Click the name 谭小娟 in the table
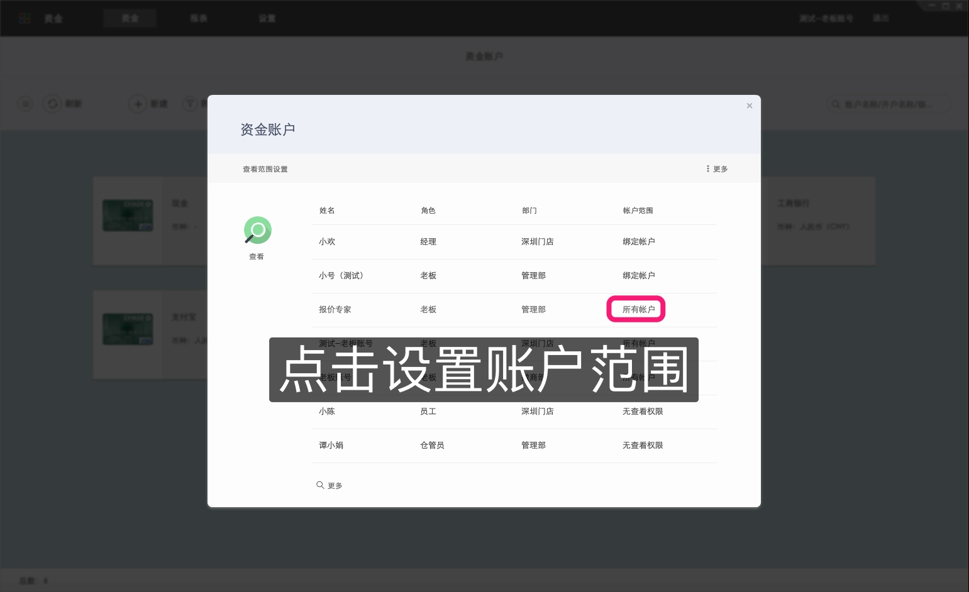969x592 pixels. tap(331, 445)
